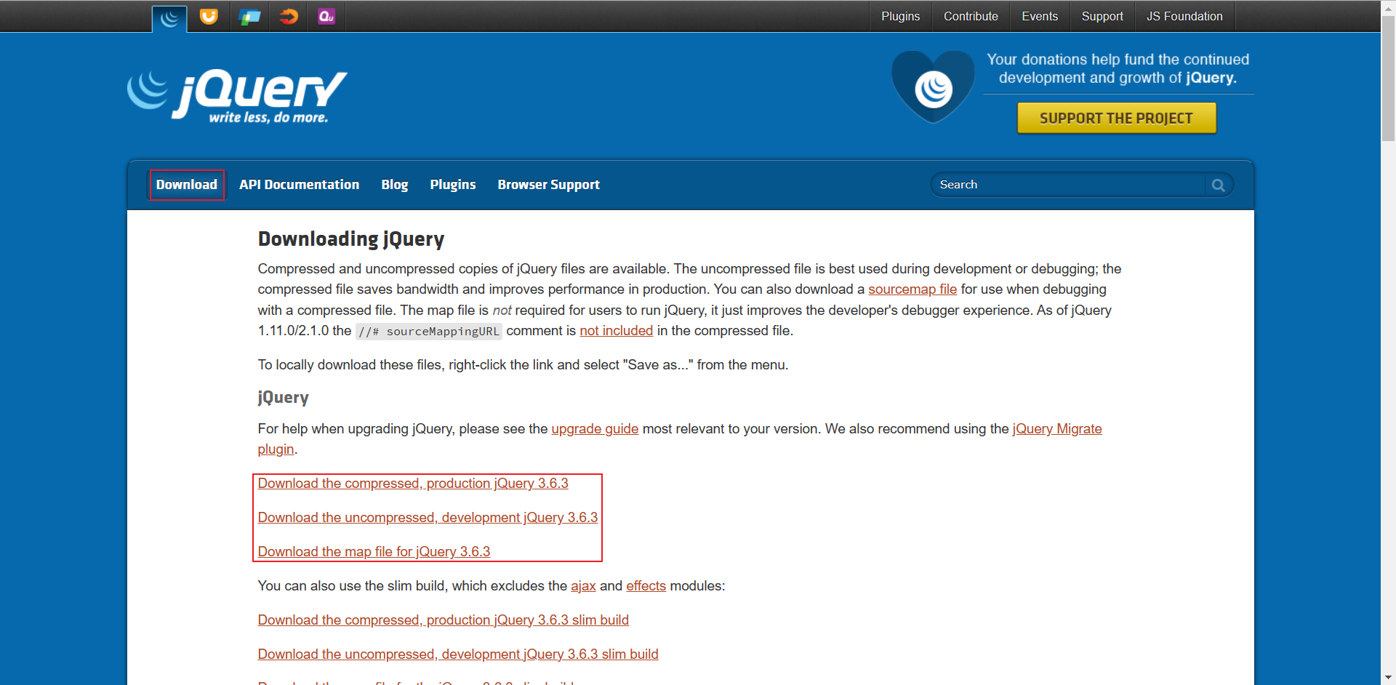Screen dimensions: 1396x685
Task: Click the scrollbar down arrow
Action: [x=1389, y=678]
